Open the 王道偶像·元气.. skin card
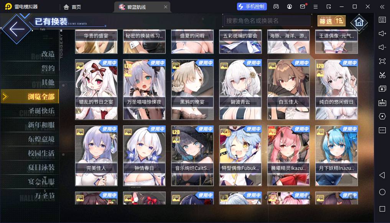This screenshot has height=223, width=390. tap(337, 41)
